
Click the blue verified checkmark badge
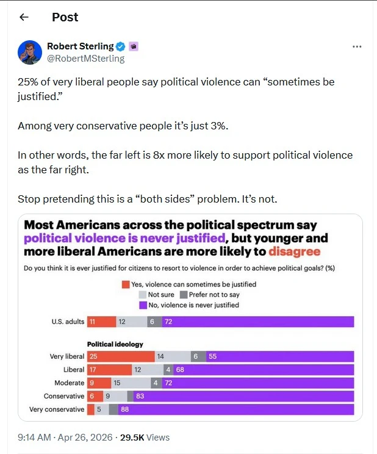121,46
